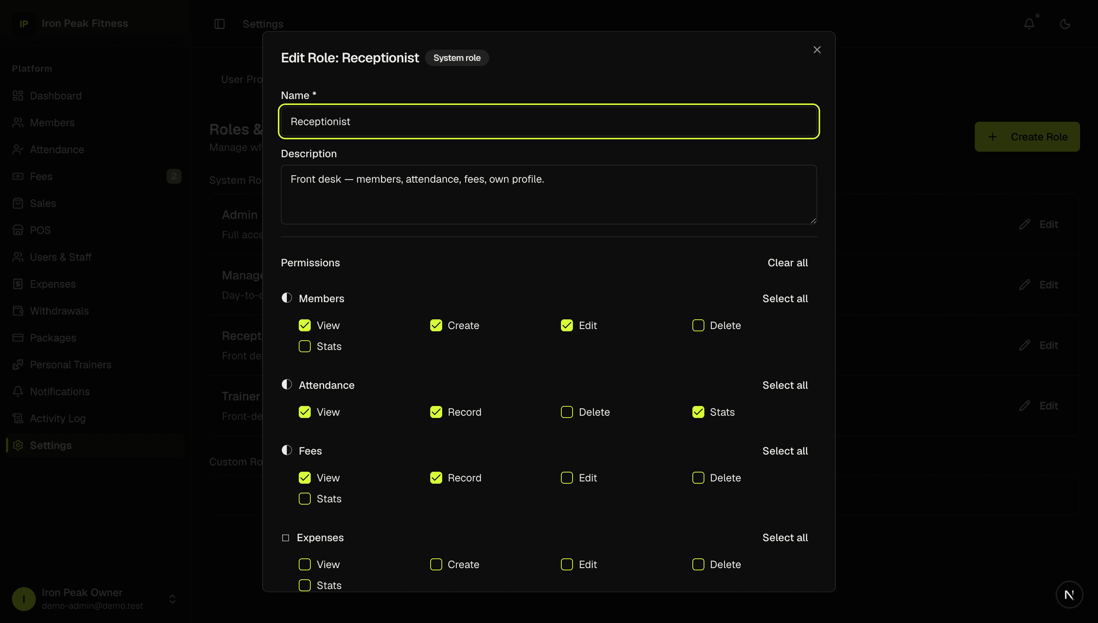
Task: Click the Notifications bell sidebar icon
Action: (18, 391)
